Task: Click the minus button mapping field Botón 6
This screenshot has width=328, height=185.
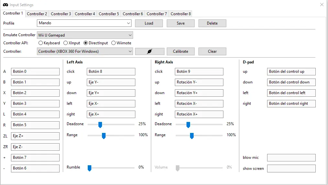Action: [35, 168]
